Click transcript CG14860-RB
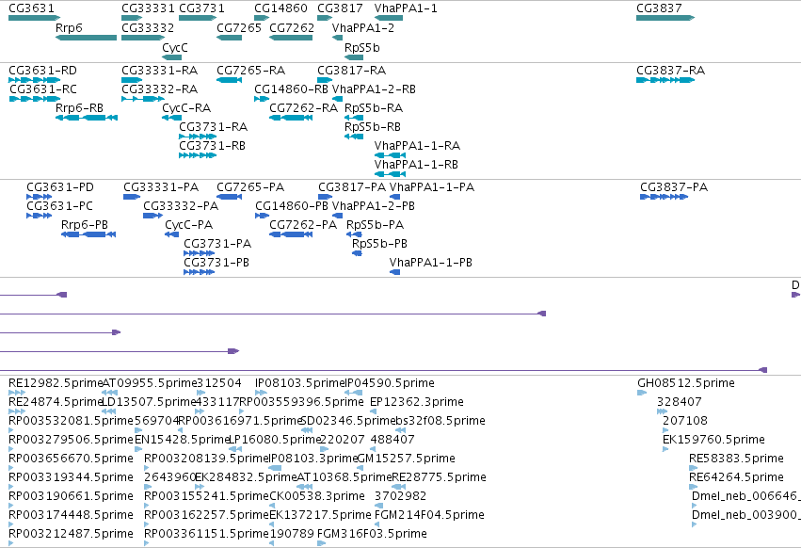 [291, 89]
